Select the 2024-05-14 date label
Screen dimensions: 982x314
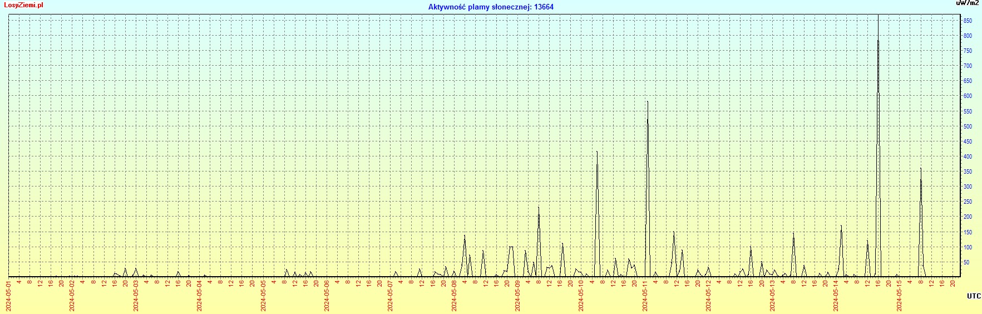[x=836, y=296]
